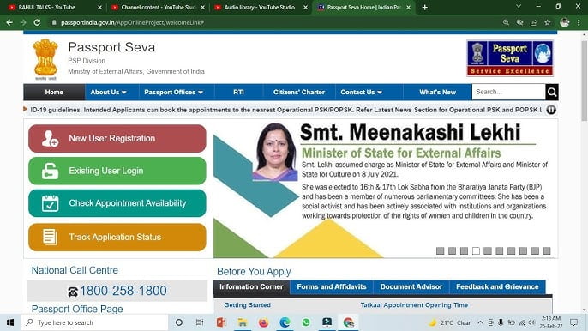
Task: Click the Getting Started link
Action: pyautogui.click(x=247, y=305)
